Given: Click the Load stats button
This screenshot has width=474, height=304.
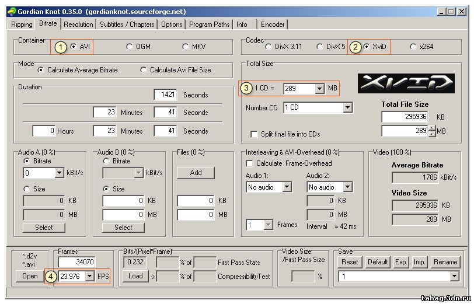Looking at the screenshot, I should [135, 276].
